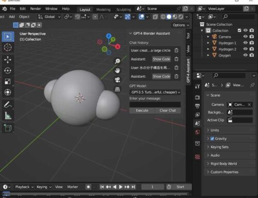Screen dimensions: 258x198
Task: Click inside the Enter your message field
Action: coord(155,104)
